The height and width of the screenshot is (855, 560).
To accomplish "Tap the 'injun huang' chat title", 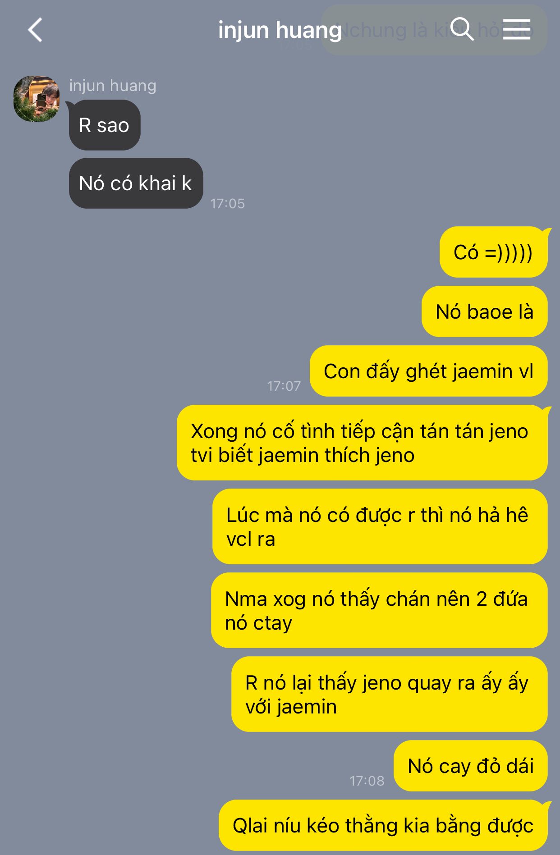I will pos(280,30).
